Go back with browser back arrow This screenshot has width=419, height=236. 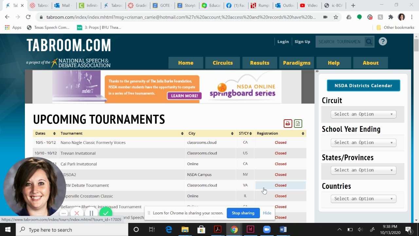[7, 17]
